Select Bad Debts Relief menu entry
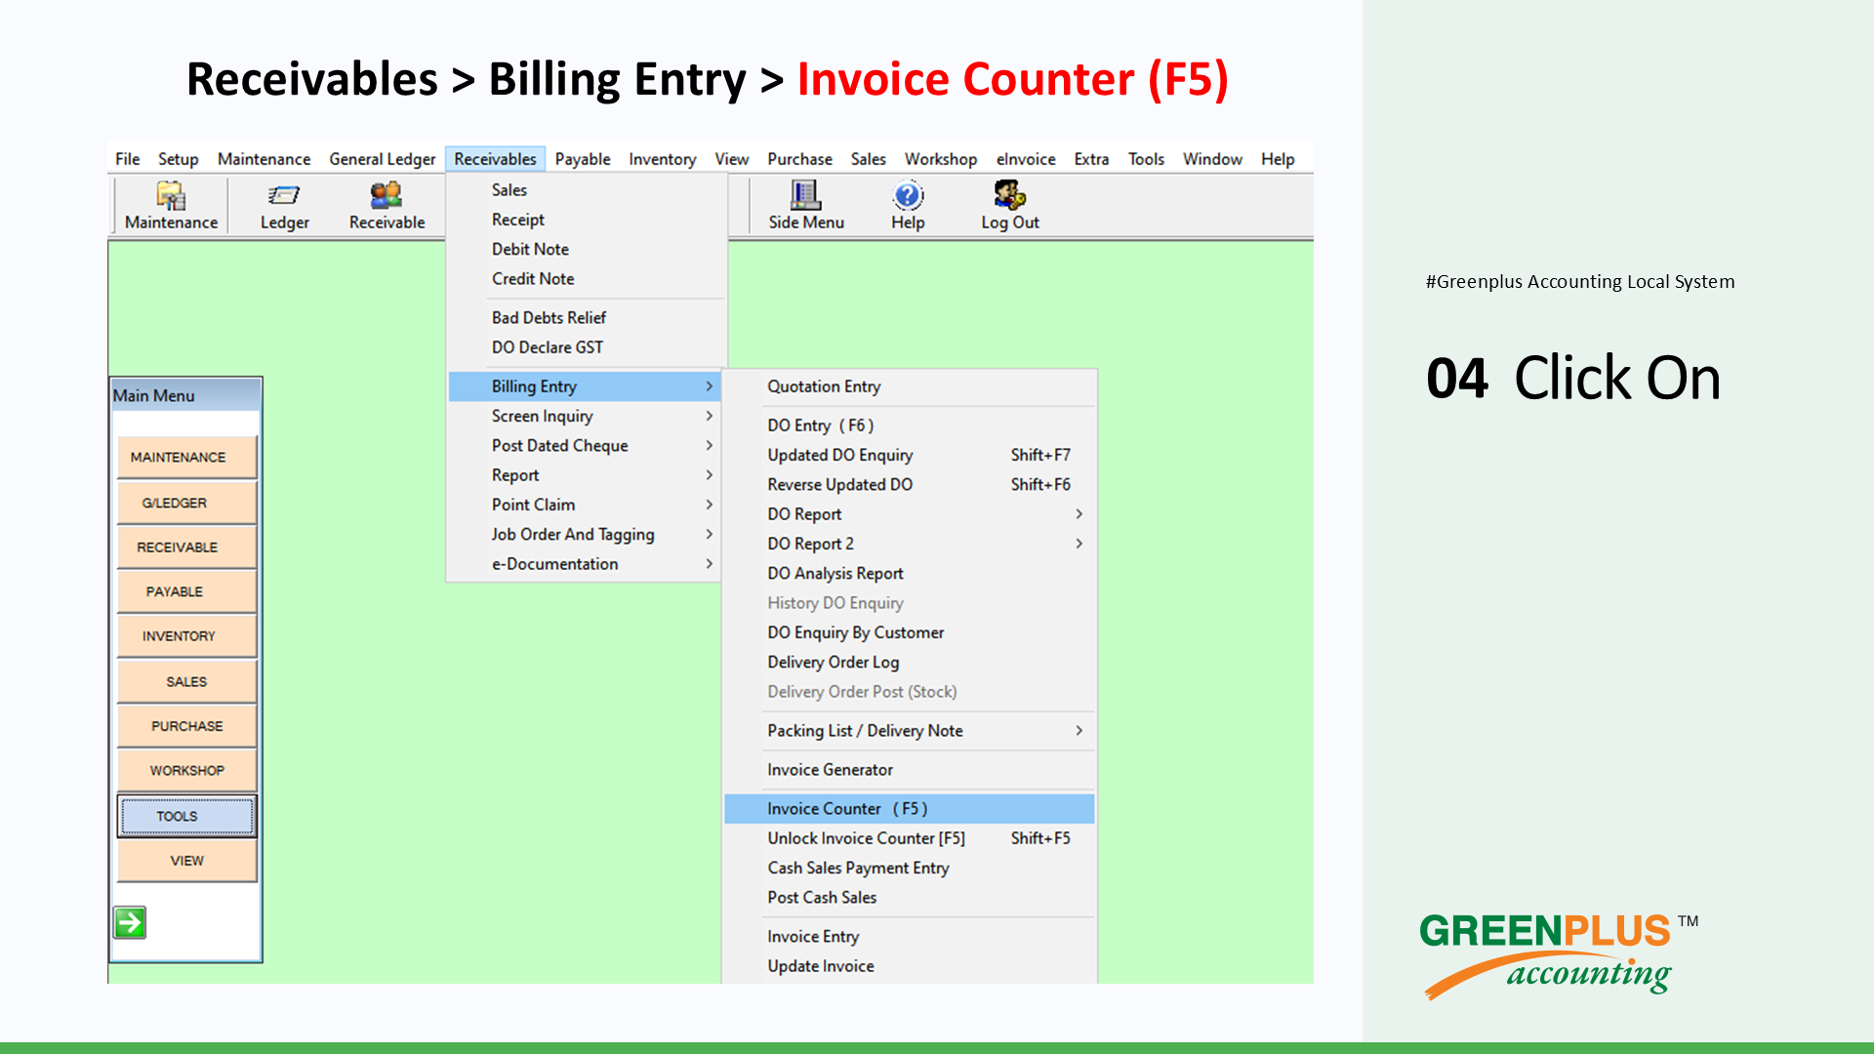The width and height of the screenshot is (1874, 1054). coord(586,318)
